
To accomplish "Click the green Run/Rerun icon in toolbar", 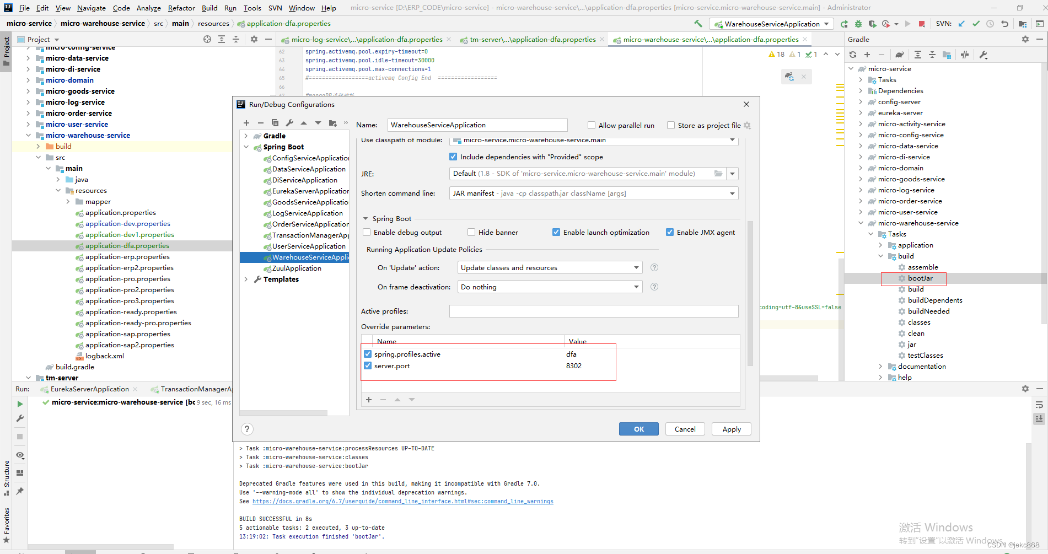I will click(x=844, y=24).
